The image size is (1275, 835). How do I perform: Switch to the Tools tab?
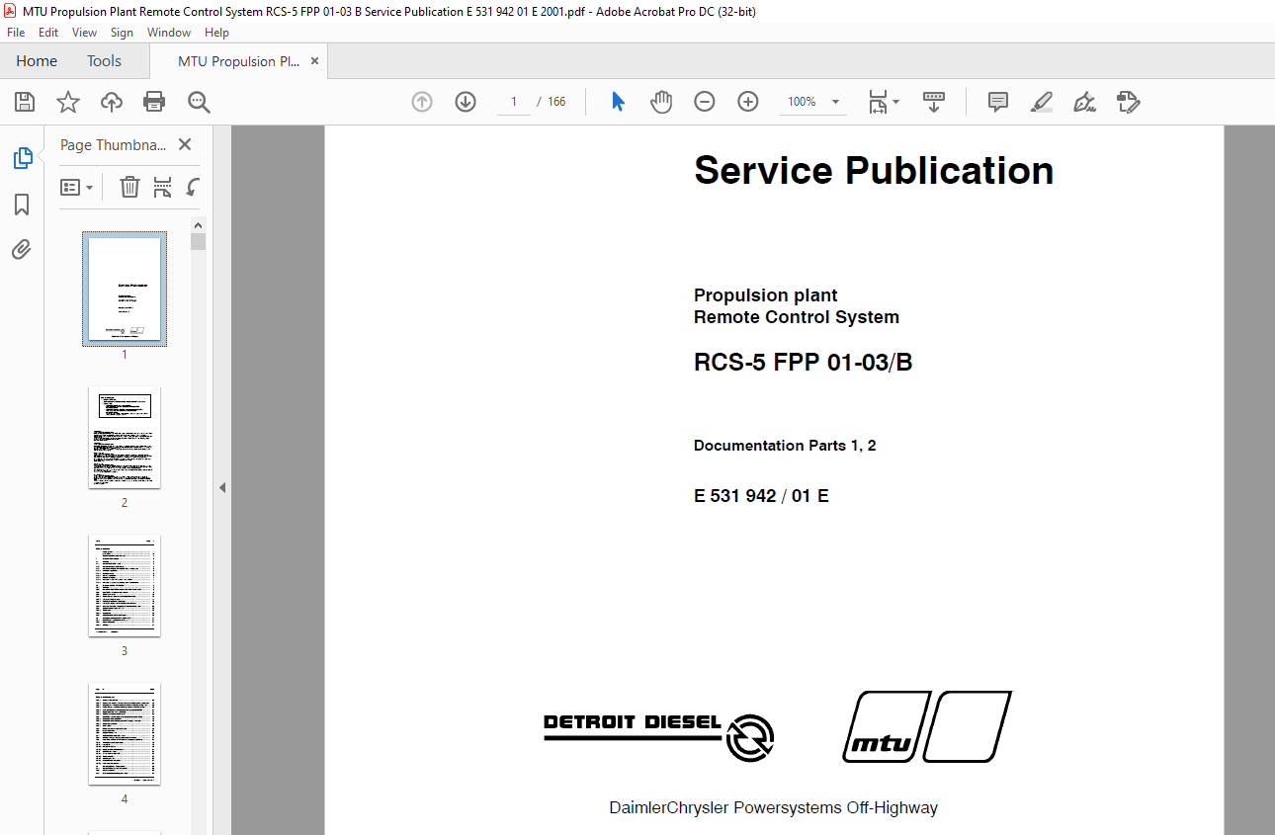[x=104, y=61]
